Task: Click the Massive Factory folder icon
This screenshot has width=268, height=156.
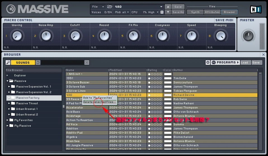Action: (x=13, y=98)
